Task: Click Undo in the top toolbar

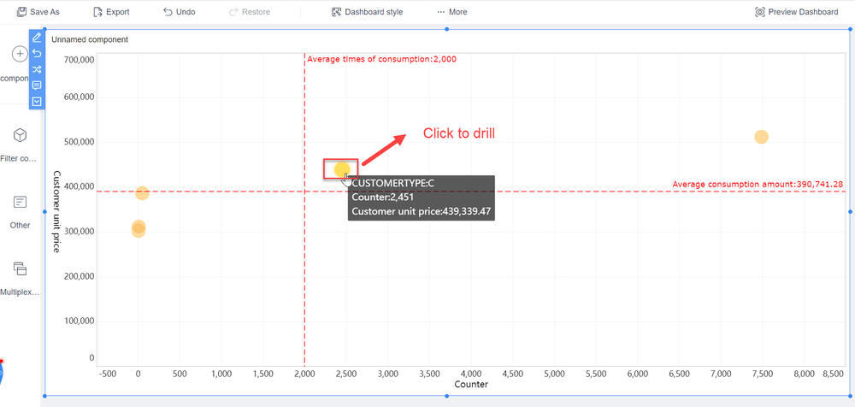Action: point(179,12)
